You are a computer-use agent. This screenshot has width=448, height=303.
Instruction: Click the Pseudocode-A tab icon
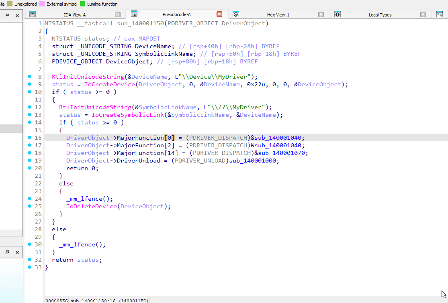(x=134, y=14)
